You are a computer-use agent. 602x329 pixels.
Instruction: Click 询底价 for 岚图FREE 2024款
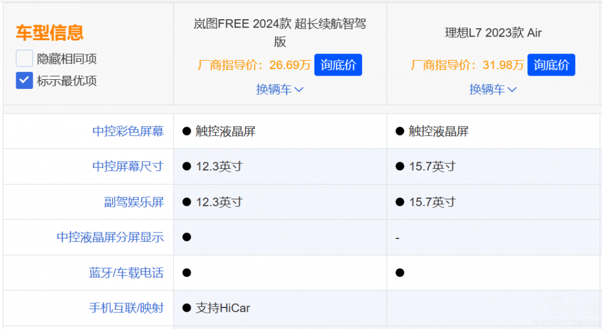pos(338,65)
